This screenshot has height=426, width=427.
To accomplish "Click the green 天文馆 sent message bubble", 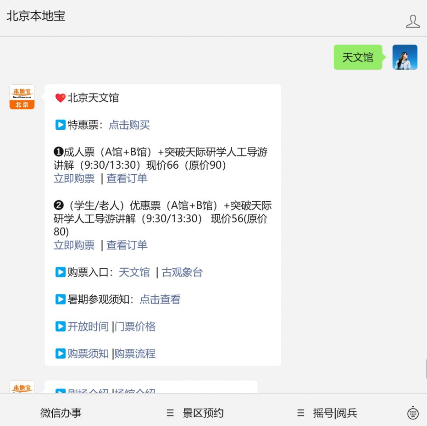I will point(358,57).
